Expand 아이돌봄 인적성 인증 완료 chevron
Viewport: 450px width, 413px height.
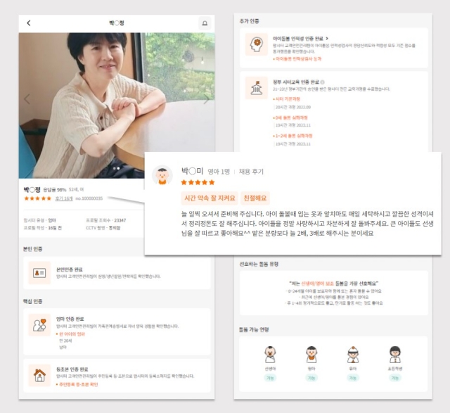click(x=326, y=37)
